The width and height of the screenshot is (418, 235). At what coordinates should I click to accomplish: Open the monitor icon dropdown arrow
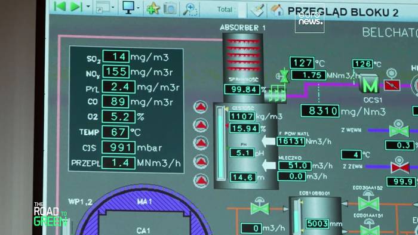coord(138,8)
